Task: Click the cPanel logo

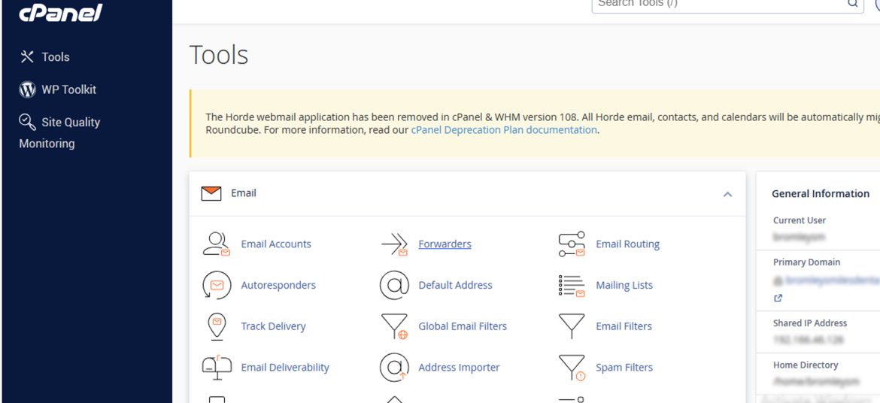Action: click(x=60, y=13)
